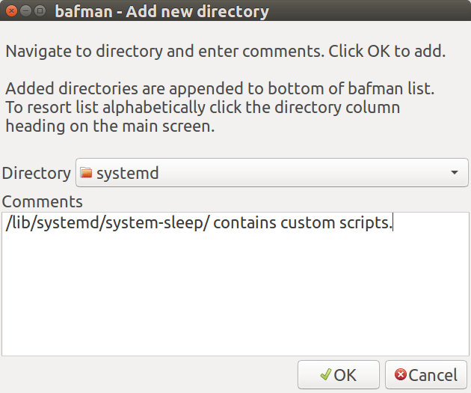The image size is (471, 393).
Task: Click the word custom in the comment
Action: coord(306,222)
